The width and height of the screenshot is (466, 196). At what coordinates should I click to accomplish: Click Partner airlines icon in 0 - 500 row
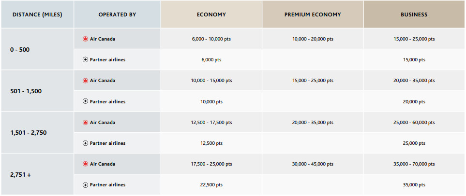pyautogui.click(x=86, y=60)
